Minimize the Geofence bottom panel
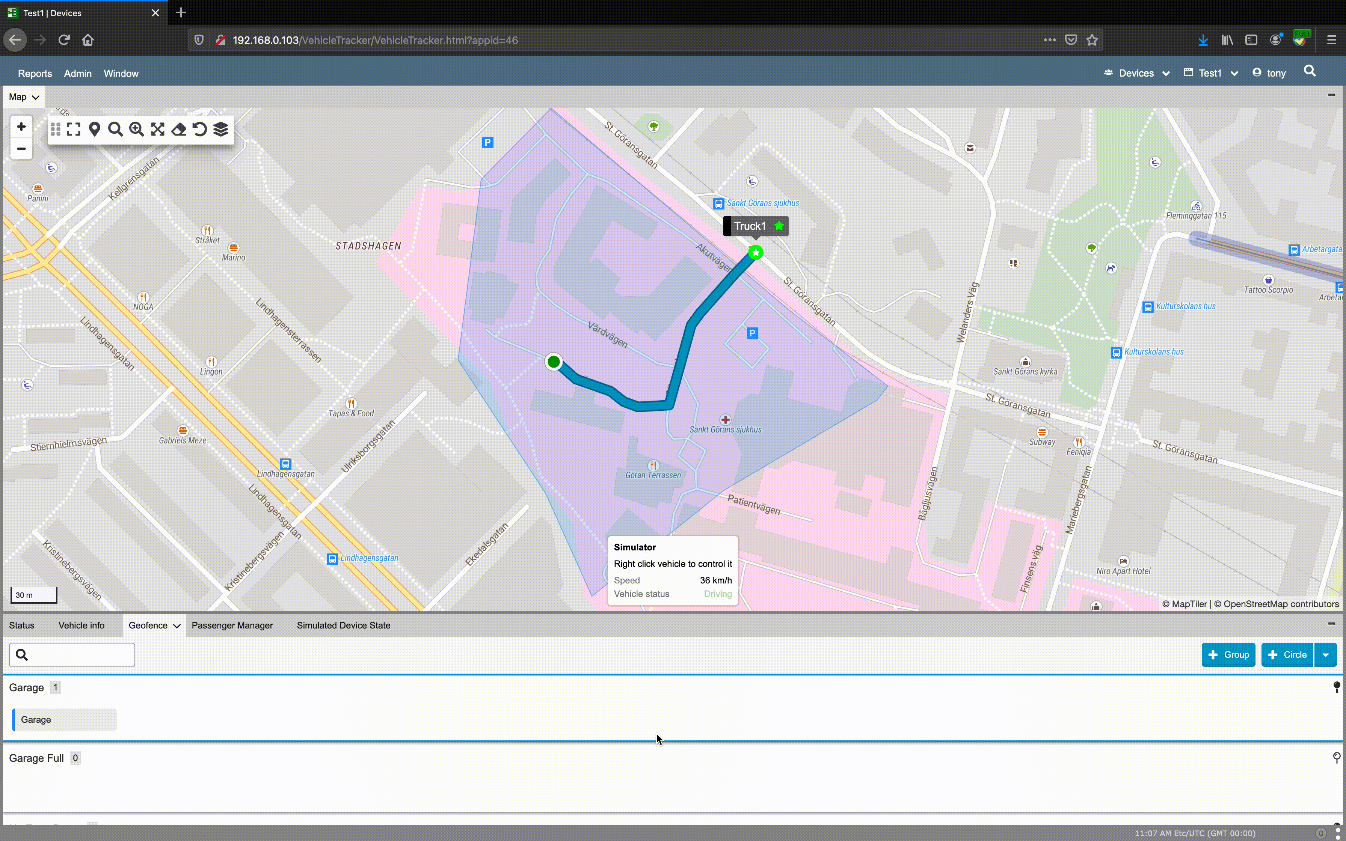 click(1331, 624)
